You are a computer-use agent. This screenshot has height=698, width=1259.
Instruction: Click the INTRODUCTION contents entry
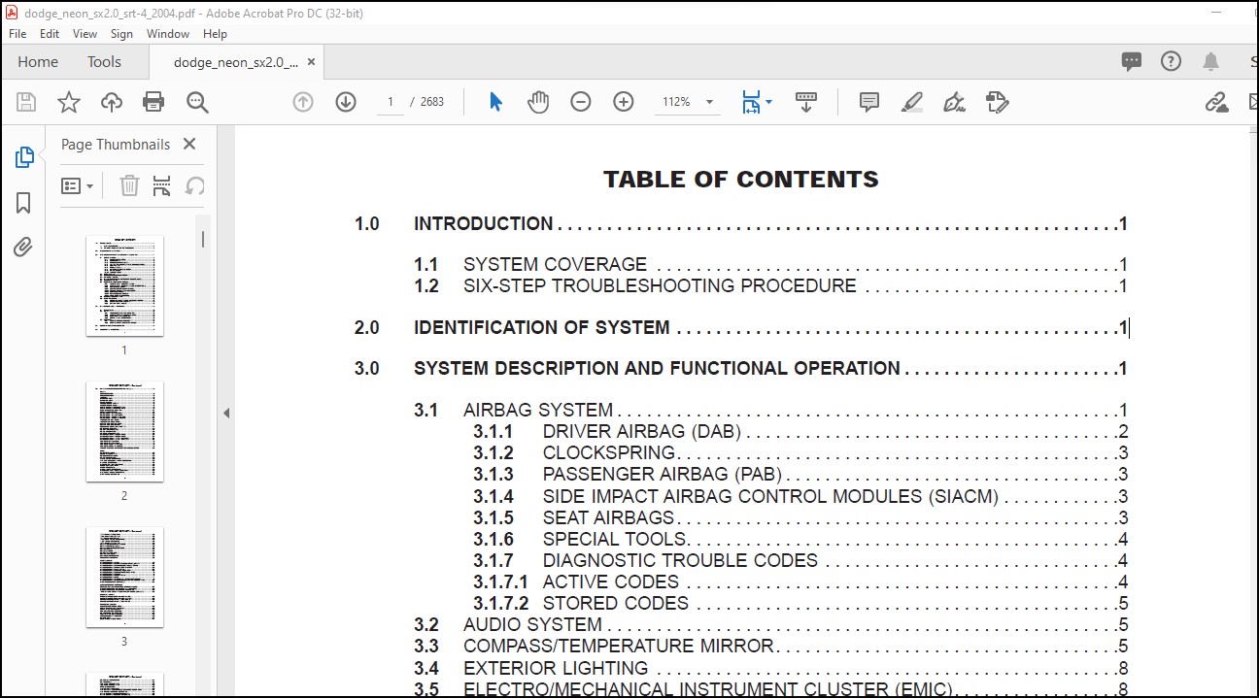tap(484, 224)
